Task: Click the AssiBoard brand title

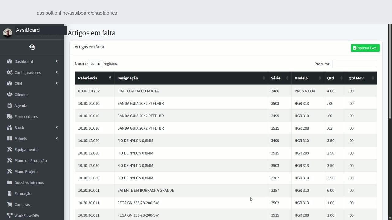Action: click(28, 30)
